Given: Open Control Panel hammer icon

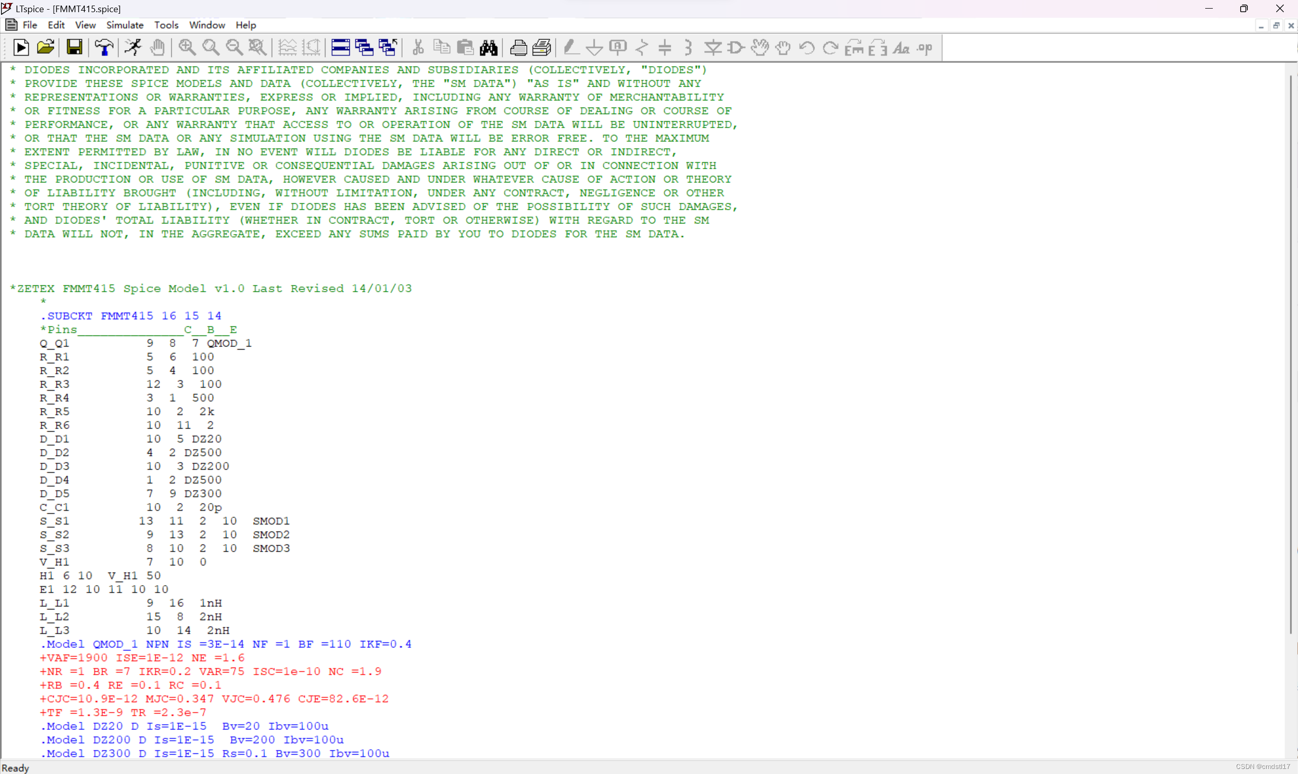Looking at the screenshot, I should [x=104, y=48].
